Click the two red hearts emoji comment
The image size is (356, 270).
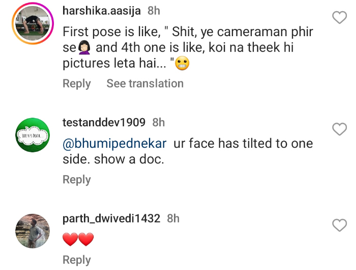point(78,239)
